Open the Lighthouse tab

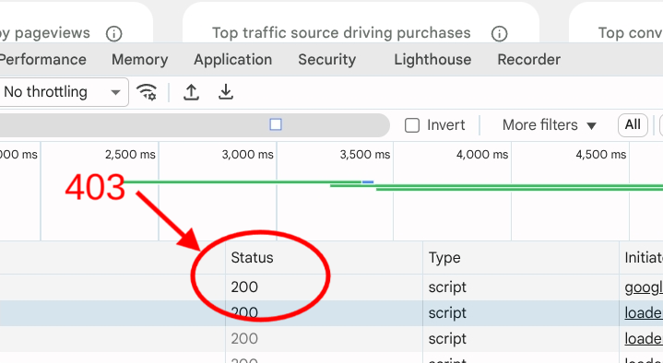[x=432, y=60]
